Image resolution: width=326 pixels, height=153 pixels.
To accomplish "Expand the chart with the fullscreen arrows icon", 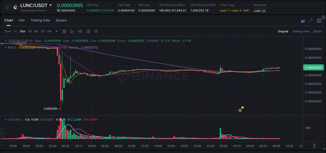I will 311,21.
